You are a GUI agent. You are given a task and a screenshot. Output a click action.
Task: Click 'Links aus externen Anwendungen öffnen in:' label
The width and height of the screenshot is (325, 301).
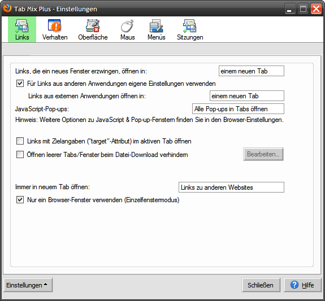click(x=87, y=96)
